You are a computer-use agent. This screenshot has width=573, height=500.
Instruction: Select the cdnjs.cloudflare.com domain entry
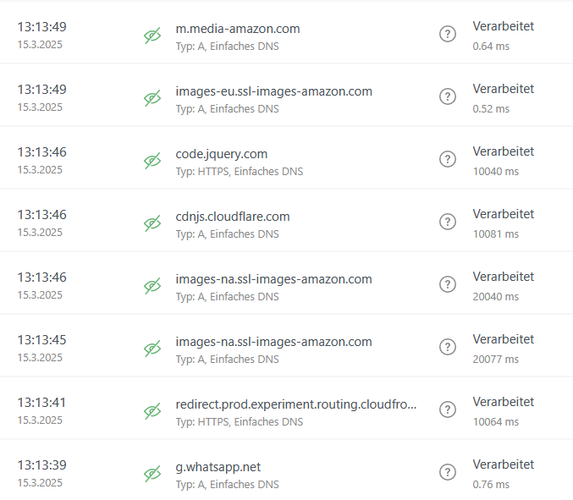233,217
